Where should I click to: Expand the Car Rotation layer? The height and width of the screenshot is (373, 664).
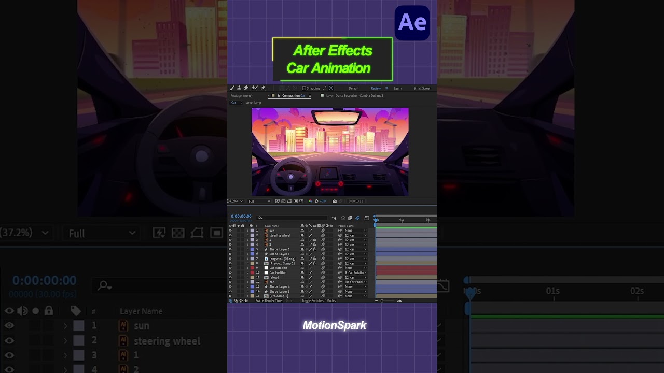248,268
